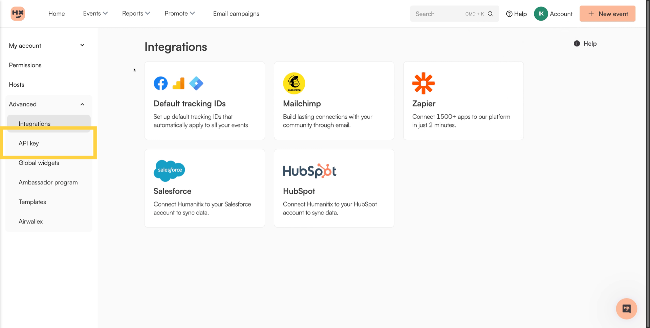Click the Facebook tracking icon
This screenshot has width=650, height=328.
[x=160, y=83]
